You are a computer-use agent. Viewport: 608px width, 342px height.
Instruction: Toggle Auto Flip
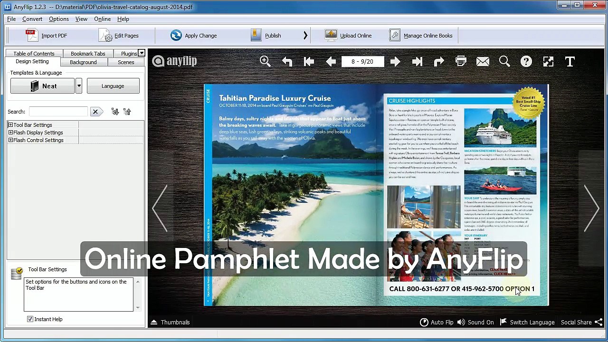coord(437,322)
